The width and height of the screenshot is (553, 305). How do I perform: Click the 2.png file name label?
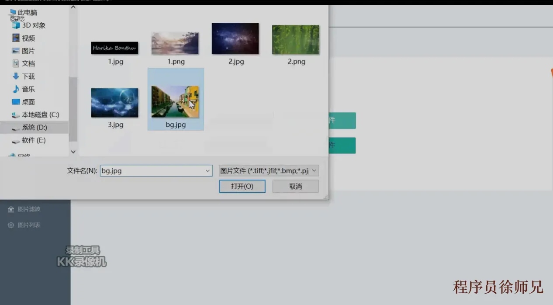coord(297,62)
